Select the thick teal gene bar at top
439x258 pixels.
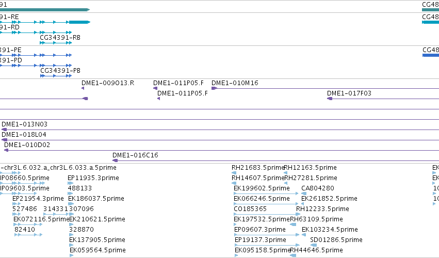[x=45, y=10]
